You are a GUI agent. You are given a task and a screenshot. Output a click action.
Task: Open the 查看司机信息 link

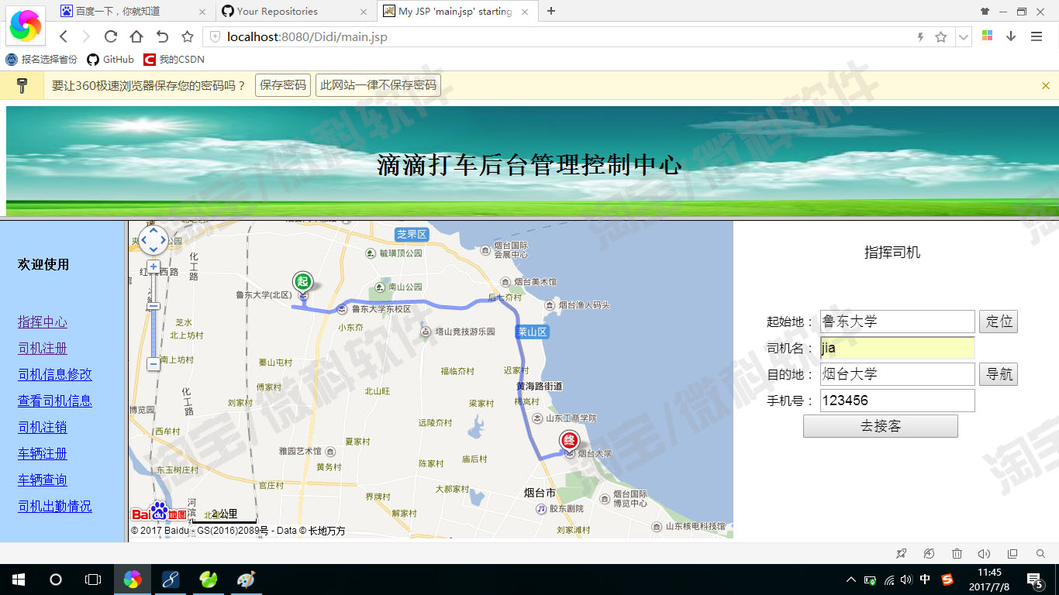pos(55,401)
